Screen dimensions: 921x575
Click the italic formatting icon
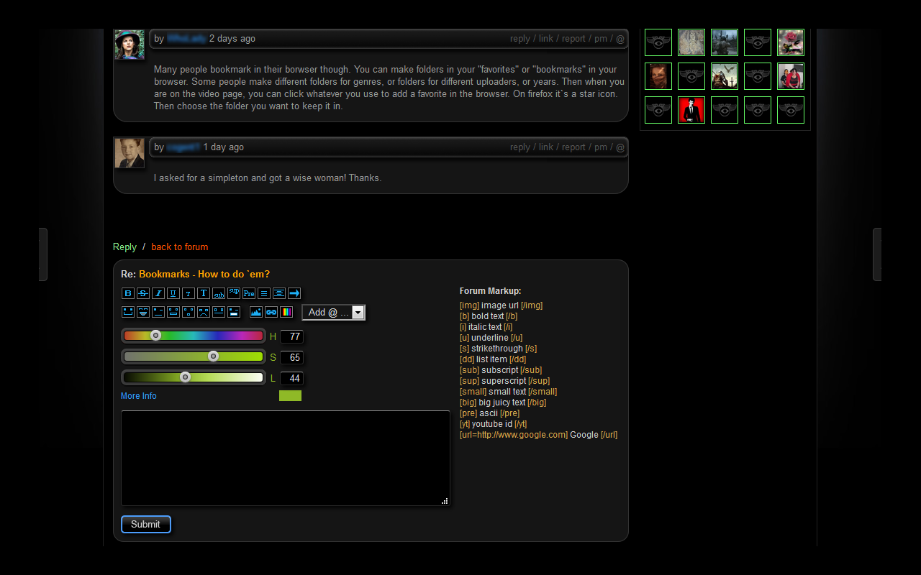(158, 293)
